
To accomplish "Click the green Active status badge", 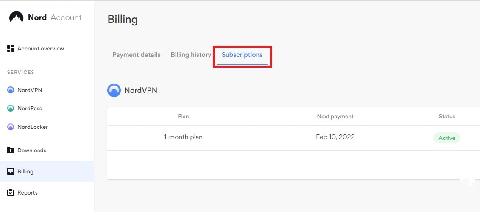I will (x=447, y=138).
